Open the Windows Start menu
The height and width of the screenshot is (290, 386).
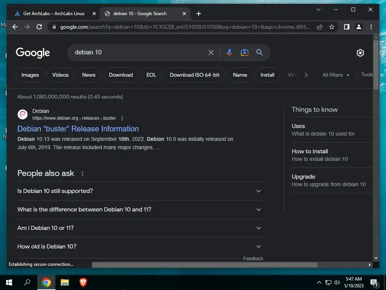9,282
